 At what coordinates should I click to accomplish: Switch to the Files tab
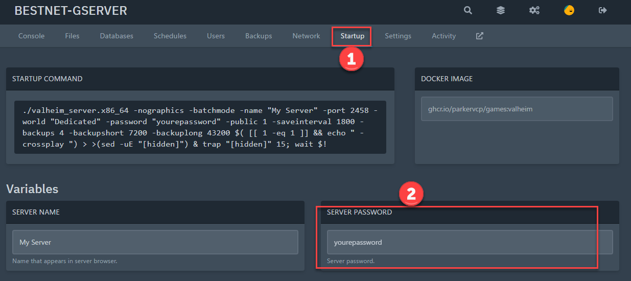pos(72,36)
